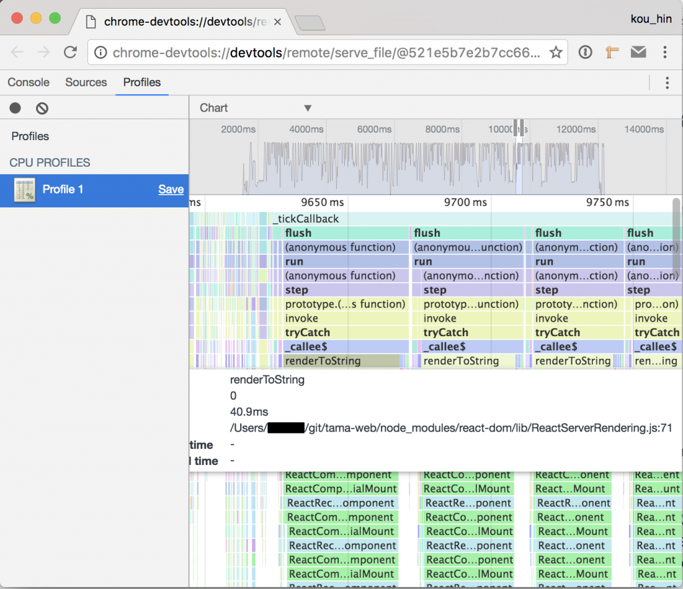683x589 pixels.
Task: Click the page info icon in the address bar
Action: click(x=99, y=51)
